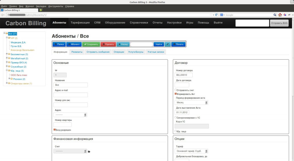
Task: Open the Услуги/Бонусы tab
Action: 136,52
